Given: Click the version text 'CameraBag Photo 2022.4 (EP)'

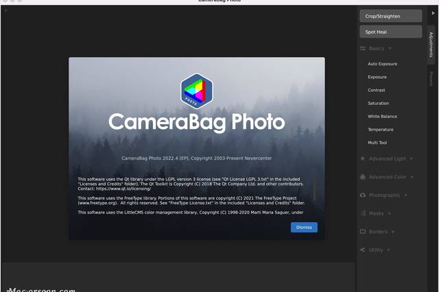Looking at the screenshot, I should pyautogui.click(x=155, y=158).
